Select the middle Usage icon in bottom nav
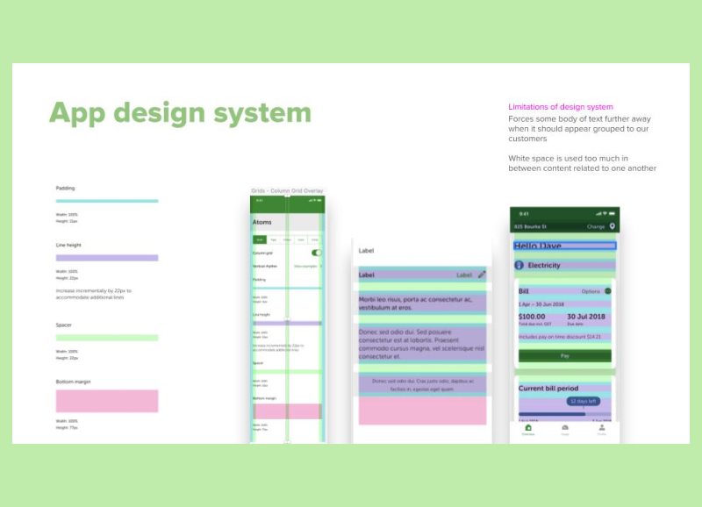This screenshot has height=507, width=702. [x=565, y=429]
